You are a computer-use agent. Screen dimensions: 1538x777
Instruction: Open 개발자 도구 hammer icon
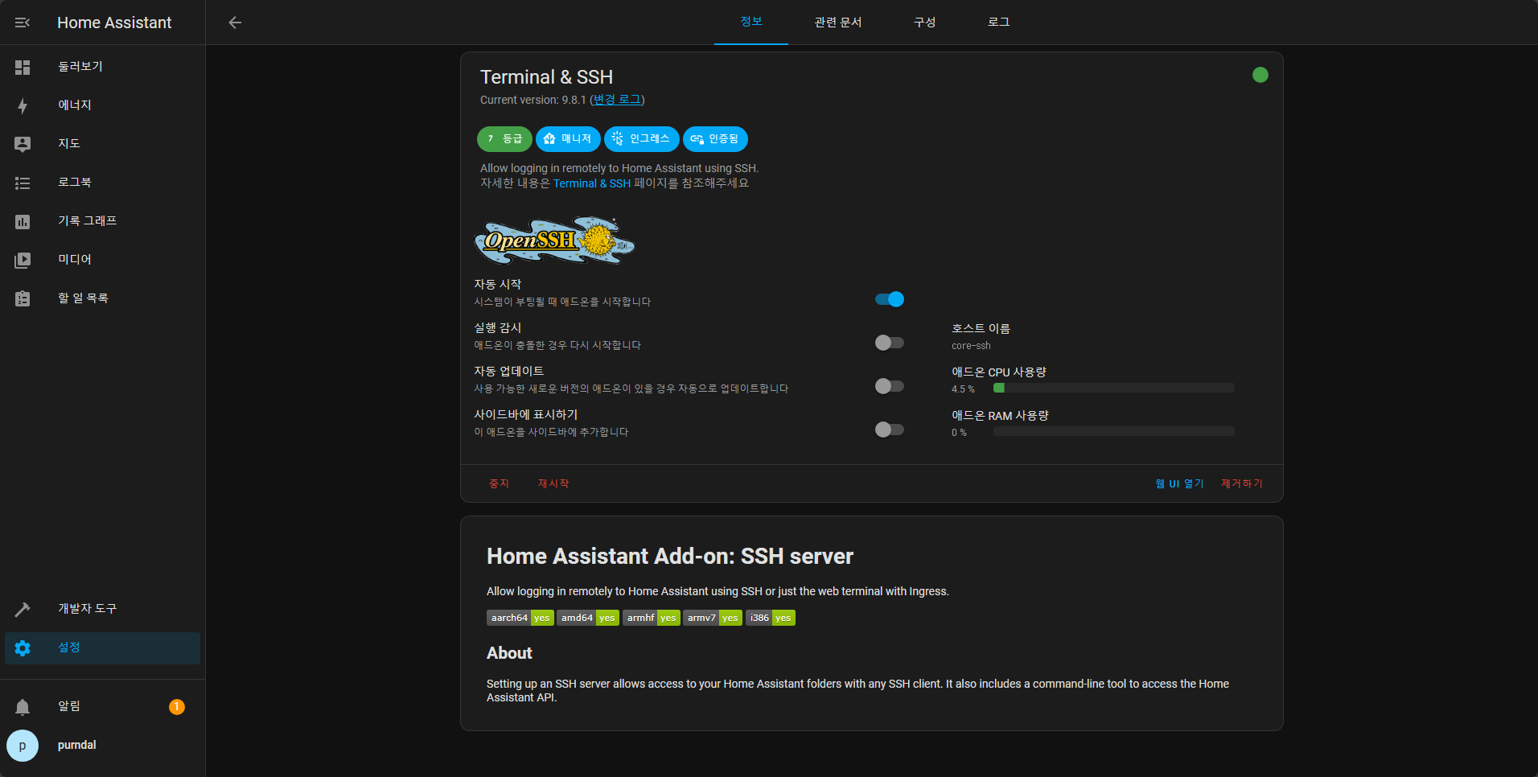click(x=23, y=609)
